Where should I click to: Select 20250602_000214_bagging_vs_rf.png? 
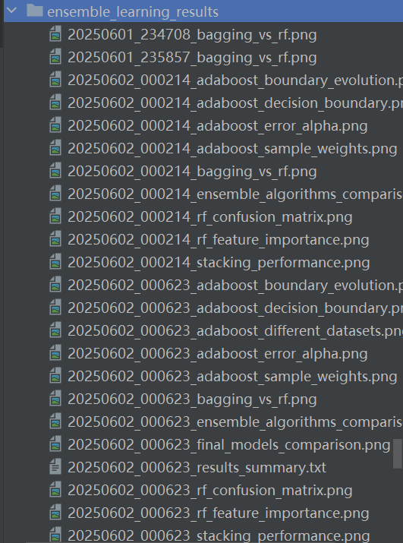coord(192,172)
